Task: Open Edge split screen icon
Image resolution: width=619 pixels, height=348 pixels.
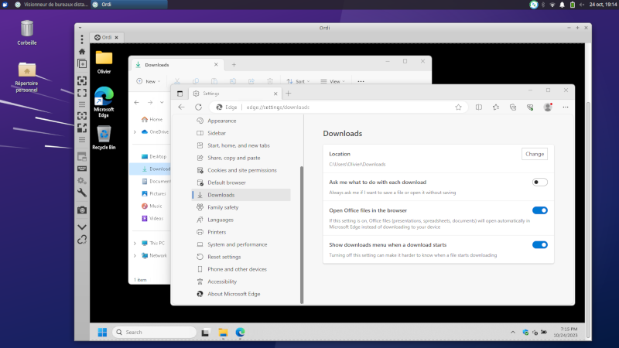Action: coord(479,107)
